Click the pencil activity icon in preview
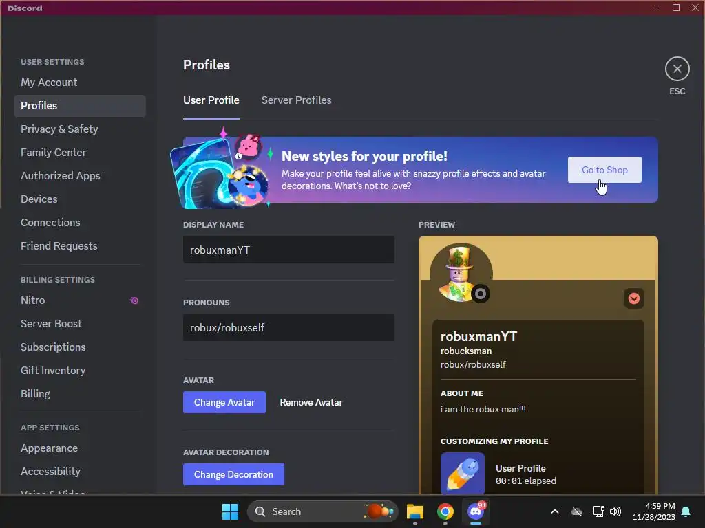This screenshot has height=528, width=705. point(462,474)
